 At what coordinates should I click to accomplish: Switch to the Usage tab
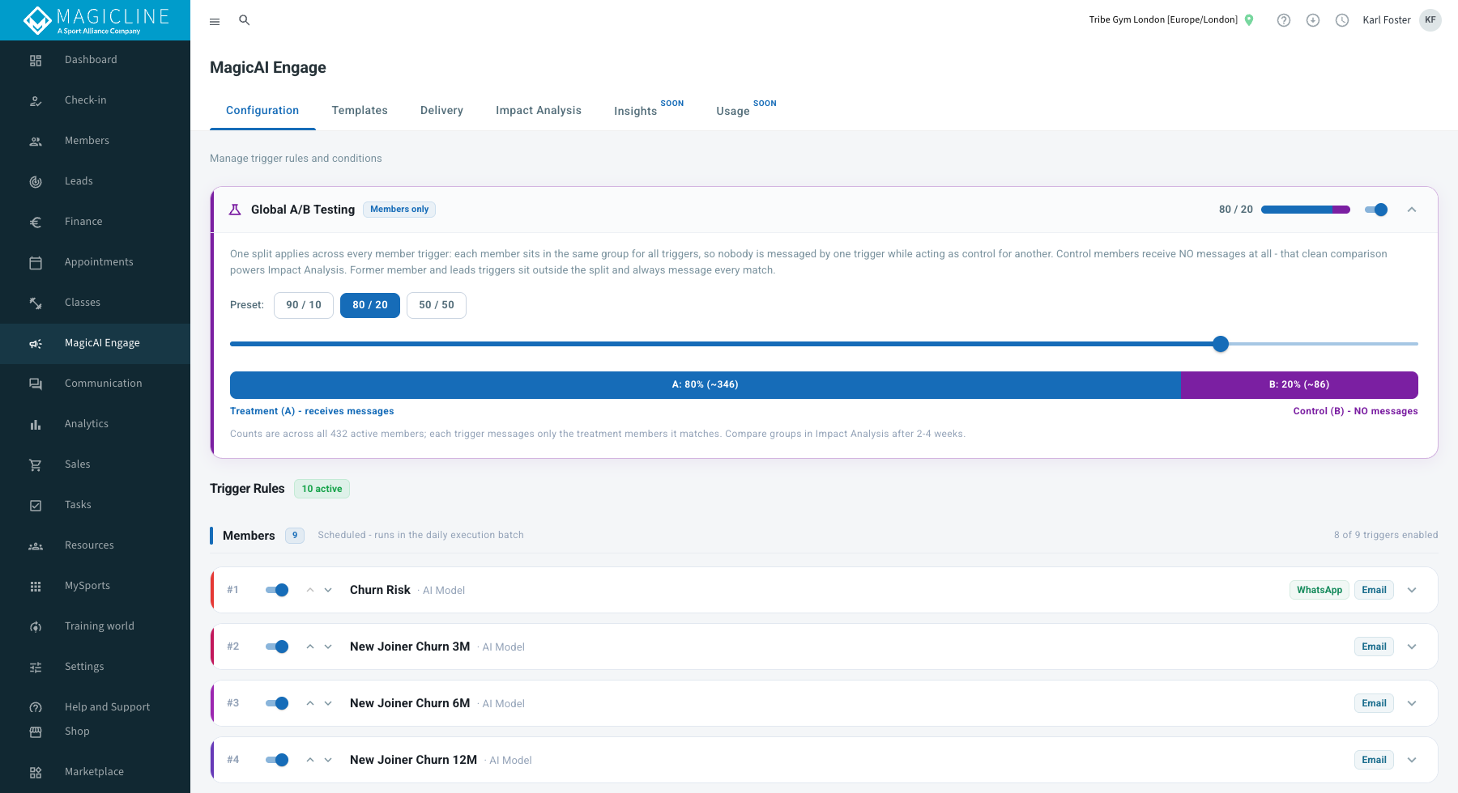coord(746,111)
